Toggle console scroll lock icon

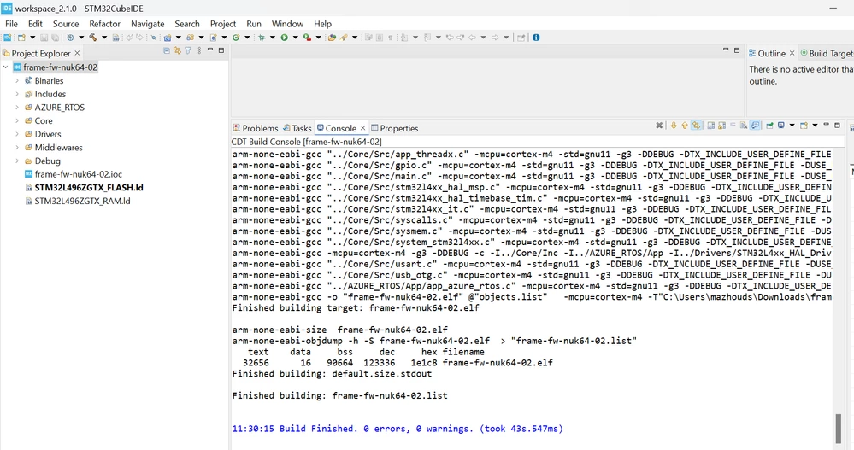[721, 126]
